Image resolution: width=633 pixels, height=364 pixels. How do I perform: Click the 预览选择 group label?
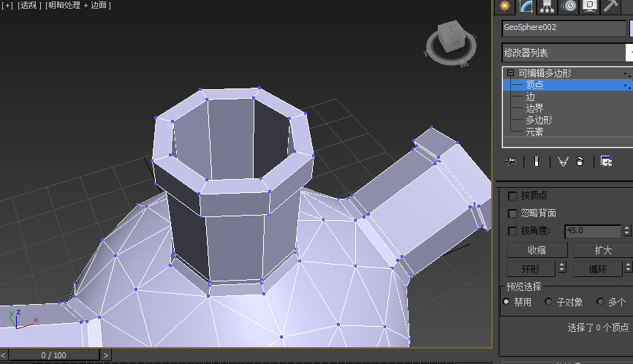pos(523,287)
